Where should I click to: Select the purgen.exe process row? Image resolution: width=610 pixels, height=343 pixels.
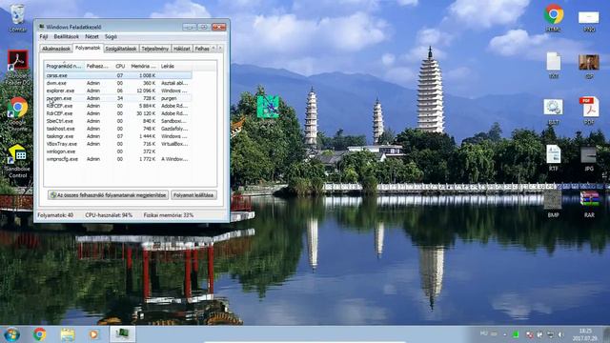pos(118,98)
